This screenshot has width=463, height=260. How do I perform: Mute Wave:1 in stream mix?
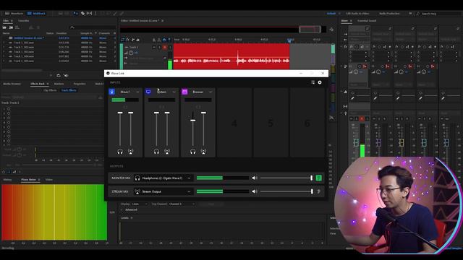click(130, 152)
